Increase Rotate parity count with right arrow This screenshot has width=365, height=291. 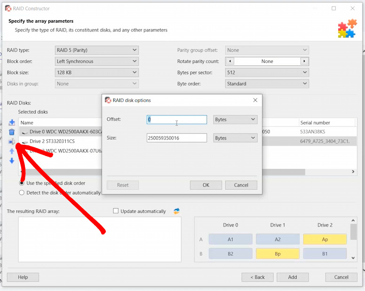(304, 61)
